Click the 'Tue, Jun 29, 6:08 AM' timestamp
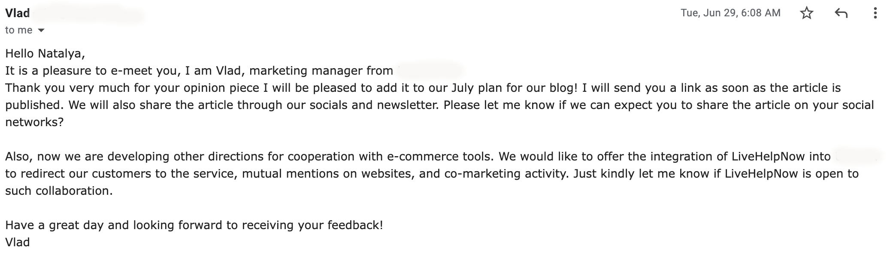The image size is (896, 272). pos(730,13)
